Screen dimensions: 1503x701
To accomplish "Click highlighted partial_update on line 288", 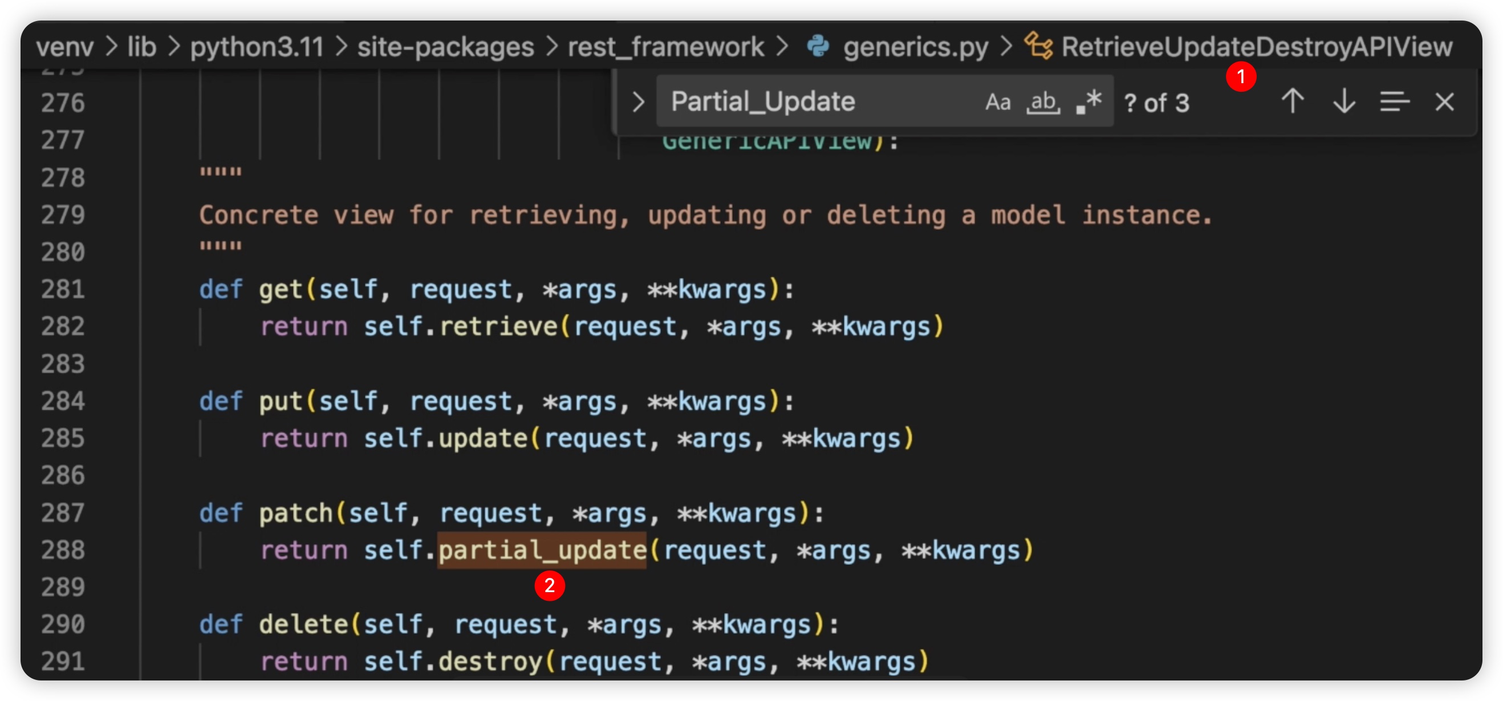I will [x=542, y=550].
